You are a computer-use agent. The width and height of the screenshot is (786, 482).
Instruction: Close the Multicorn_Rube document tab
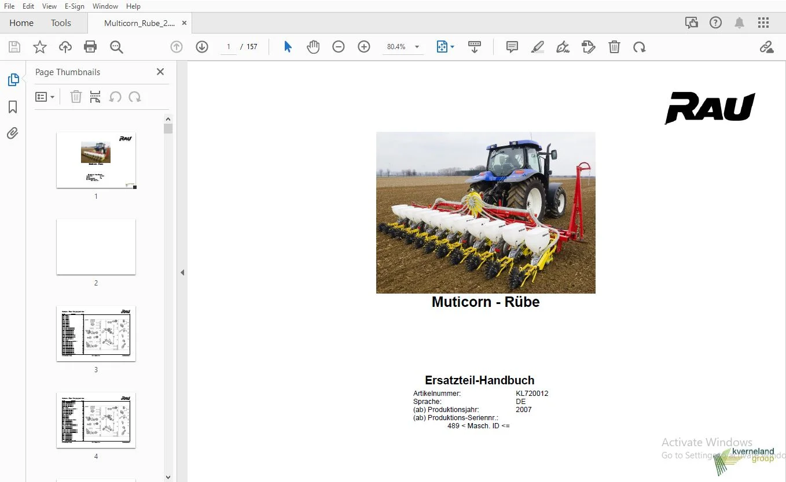tap(184, 23)
